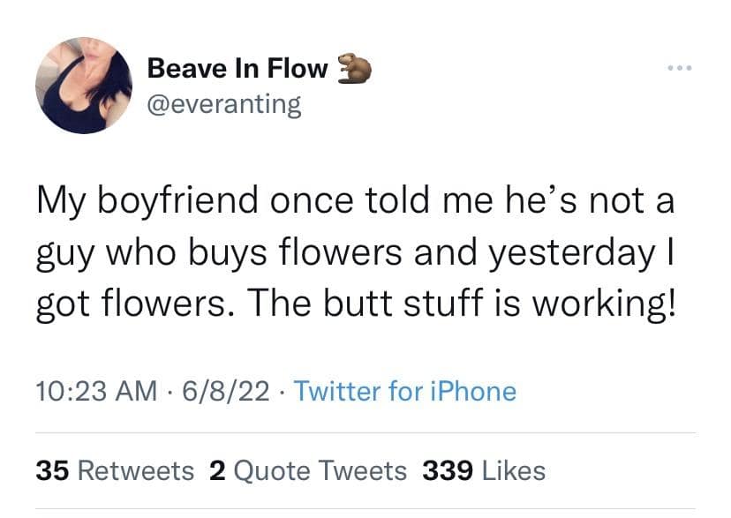This screenshot has height=518, width=731.
Task: Open the 2 Quote Tweets list
Action: [x=308, y=470]
